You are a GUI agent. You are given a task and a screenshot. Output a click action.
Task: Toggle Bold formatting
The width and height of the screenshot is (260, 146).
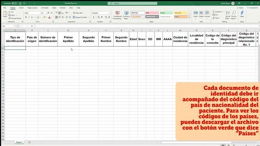pos(26,17)
